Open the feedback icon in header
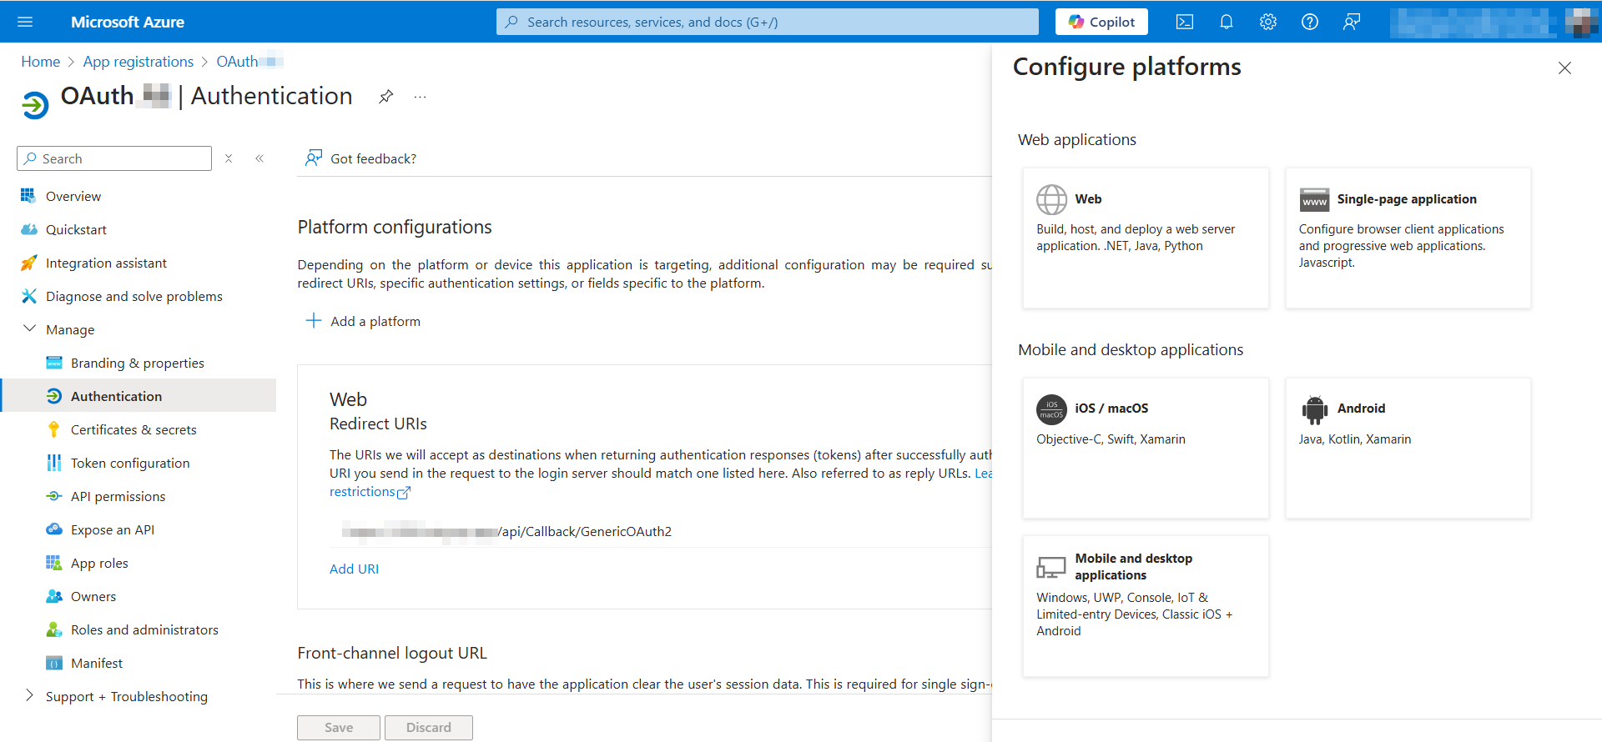This screenshot has width=1602, height=742. click(1351, 22)
